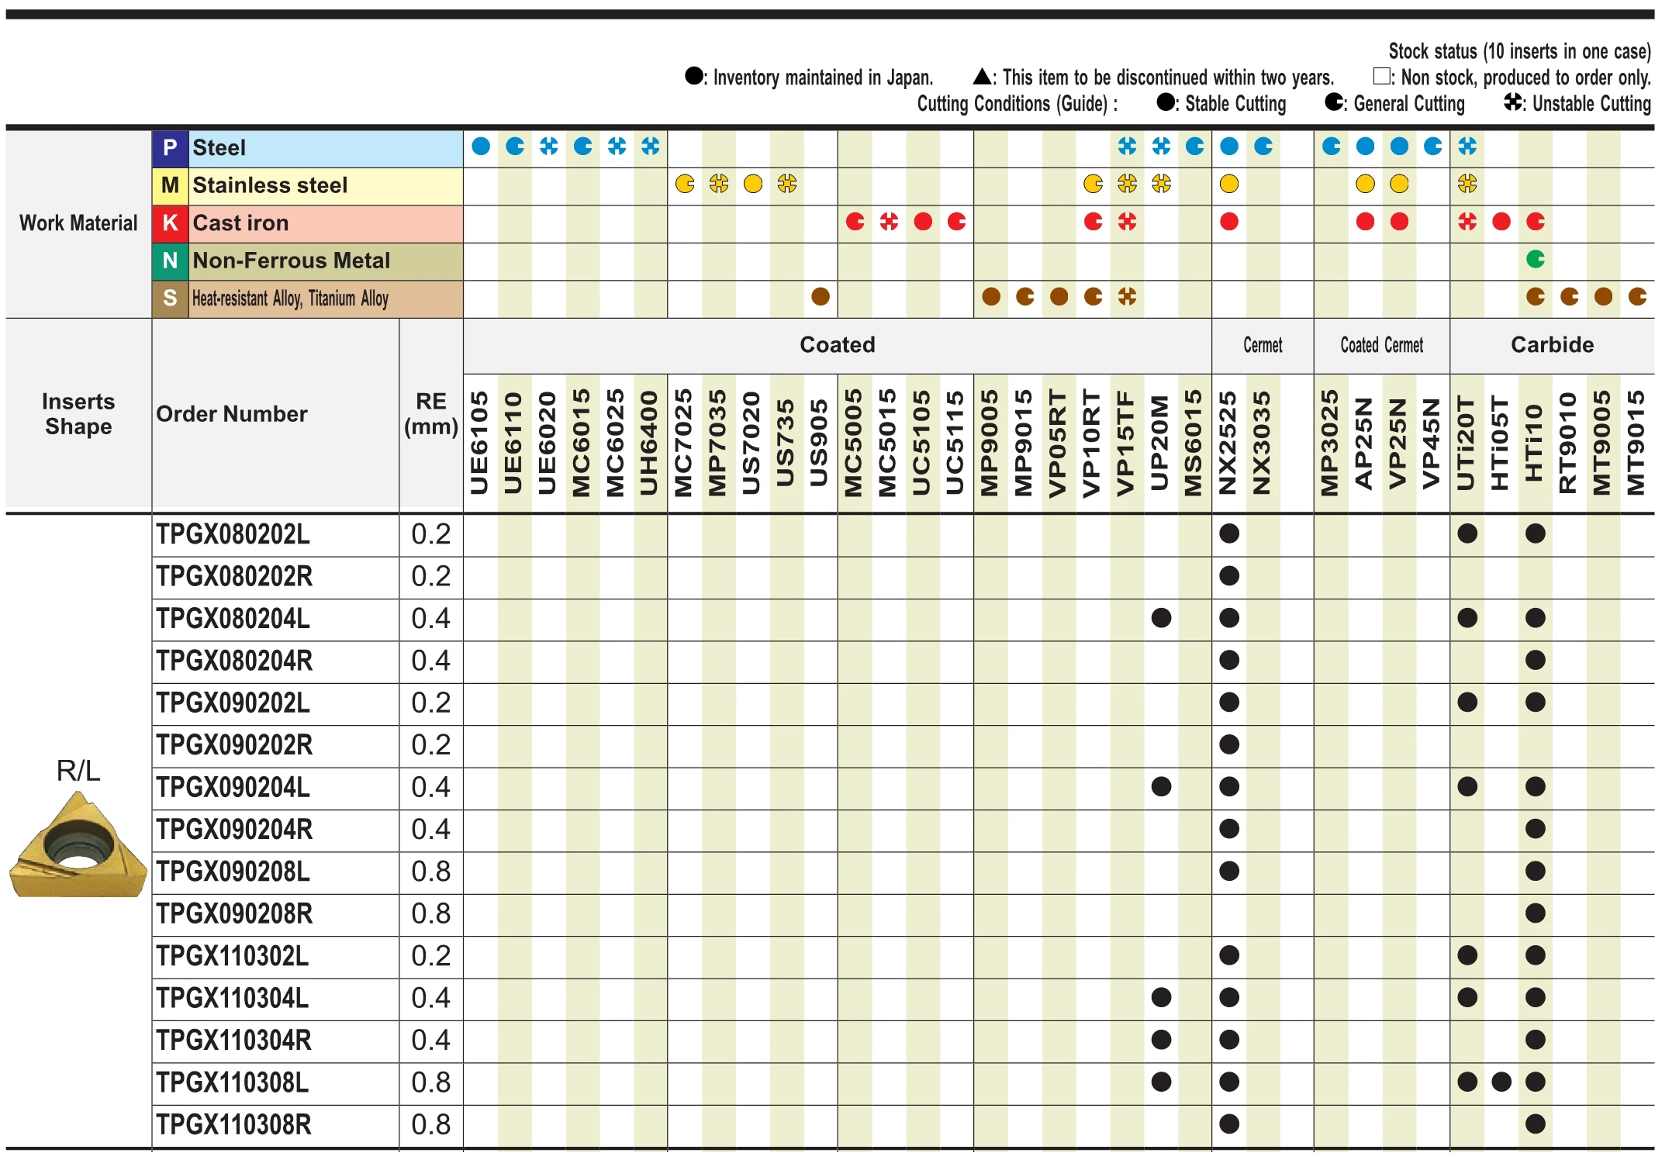Image resolution: width=1655 pixels, height=1153 pixels.
Task: Click stock dot for TPGX080202L under NX2525
Action: tap(1228, 533)
